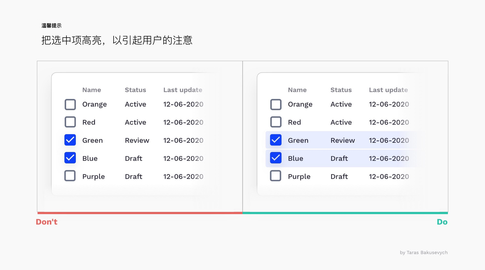Click the date in highlighted Green row

point(389,140)
